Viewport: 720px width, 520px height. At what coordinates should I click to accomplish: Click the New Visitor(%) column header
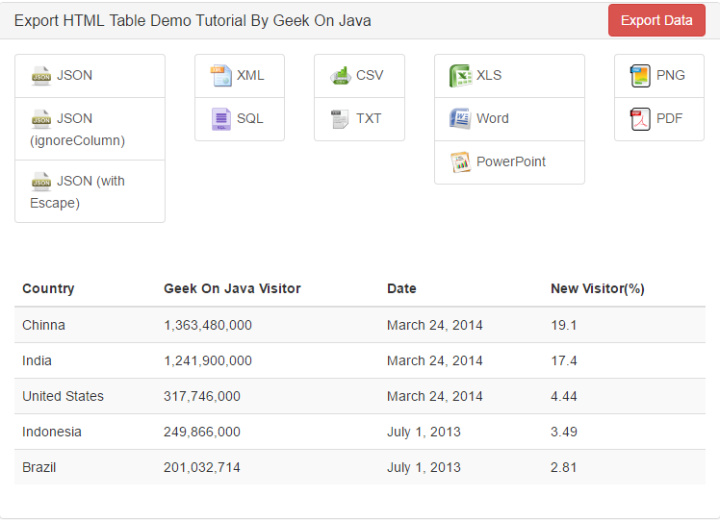pos(597,288)
